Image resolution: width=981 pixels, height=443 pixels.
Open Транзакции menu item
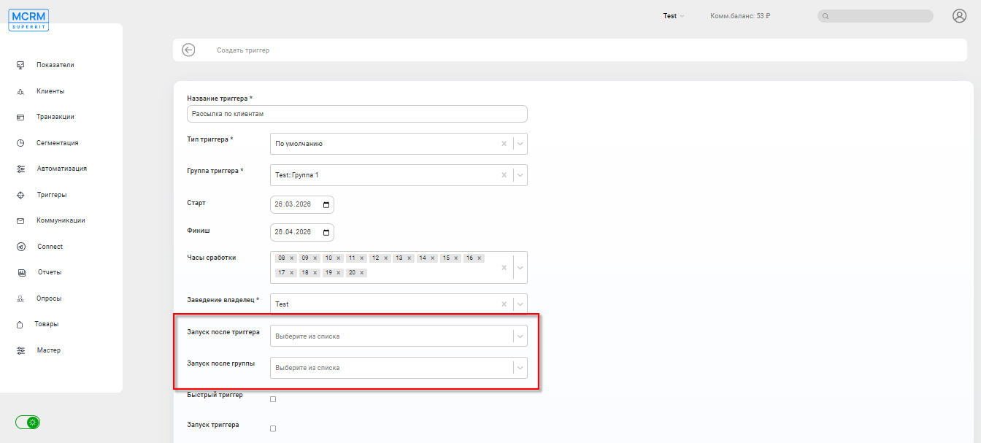[55, 117]
